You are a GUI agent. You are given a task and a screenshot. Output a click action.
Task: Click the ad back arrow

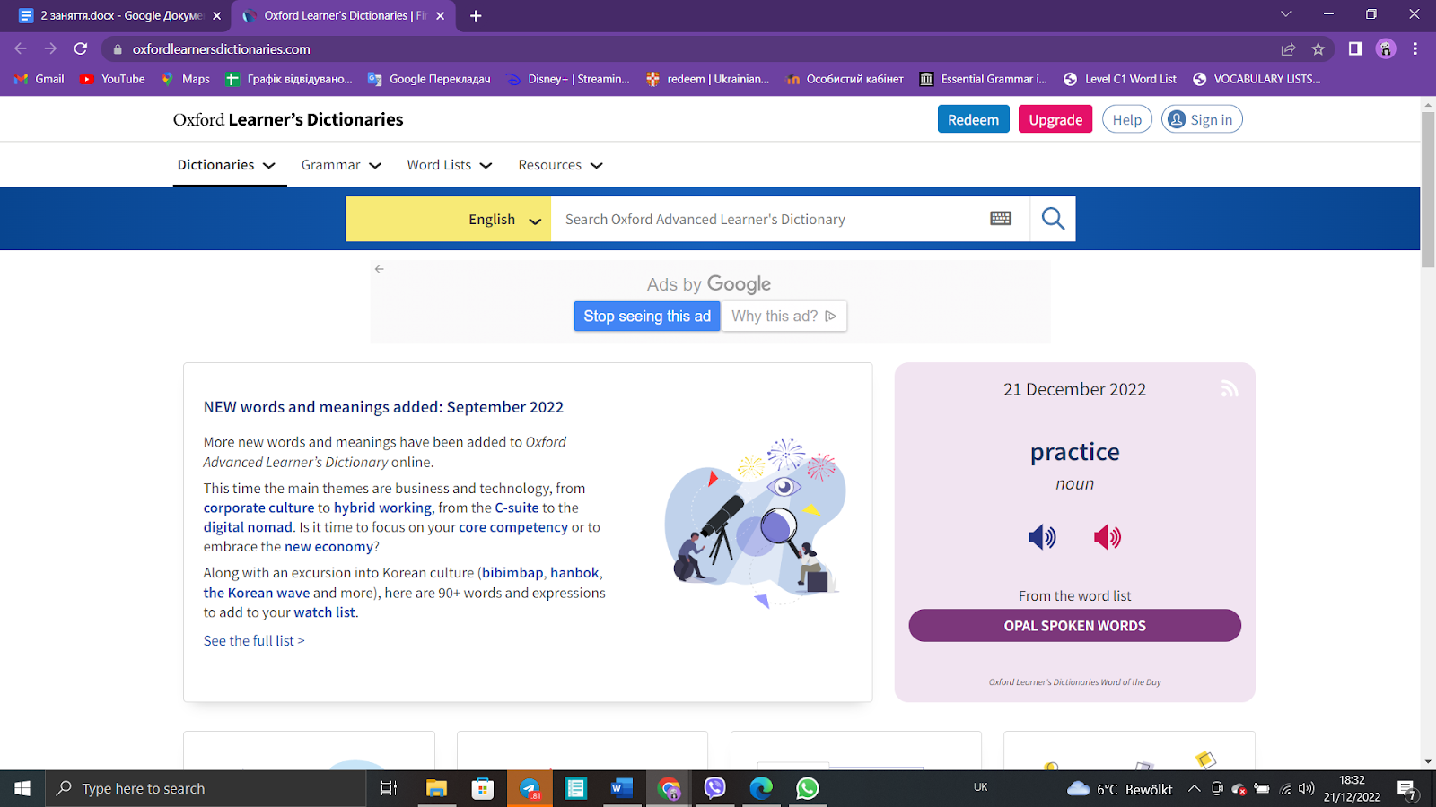[380, 269]
